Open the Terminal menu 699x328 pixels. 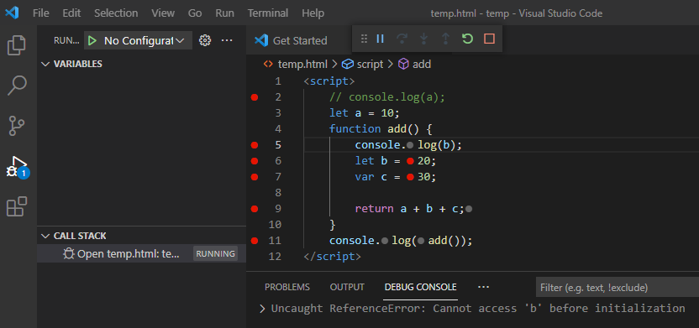[x=268, y=13]
